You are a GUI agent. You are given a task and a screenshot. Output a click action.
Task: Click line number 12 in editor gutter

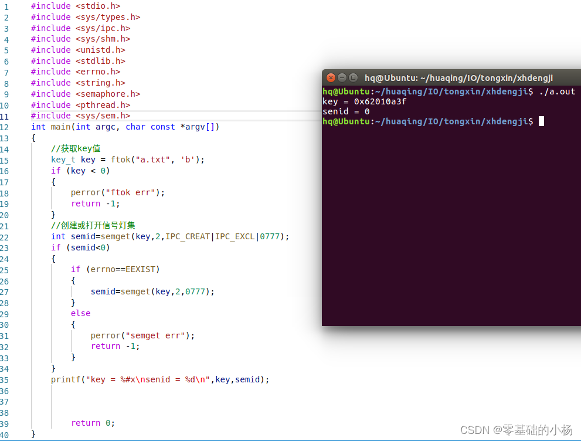tap(4, 127)
